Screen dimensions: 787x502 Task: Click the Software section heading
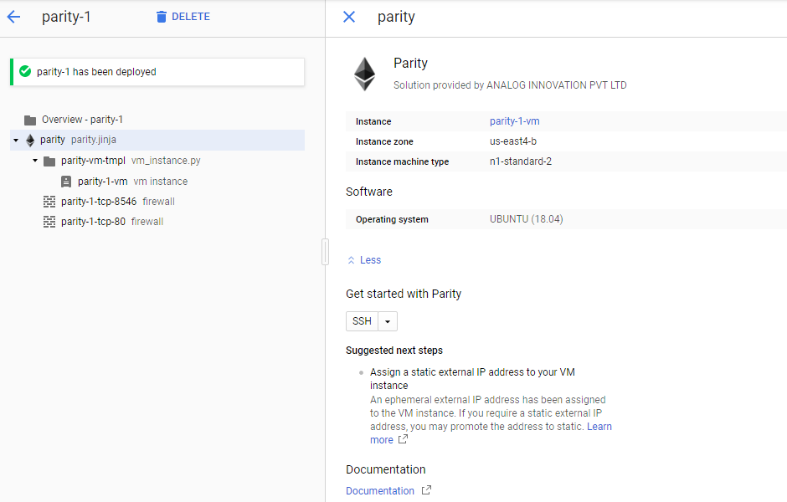pos(369,192)
